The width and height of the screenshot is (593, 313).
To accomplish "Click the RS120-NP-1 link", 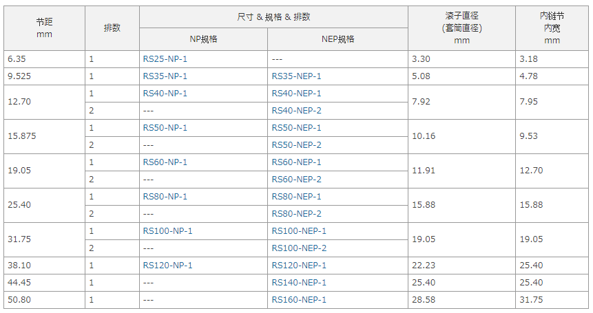I will pos(167,266).
